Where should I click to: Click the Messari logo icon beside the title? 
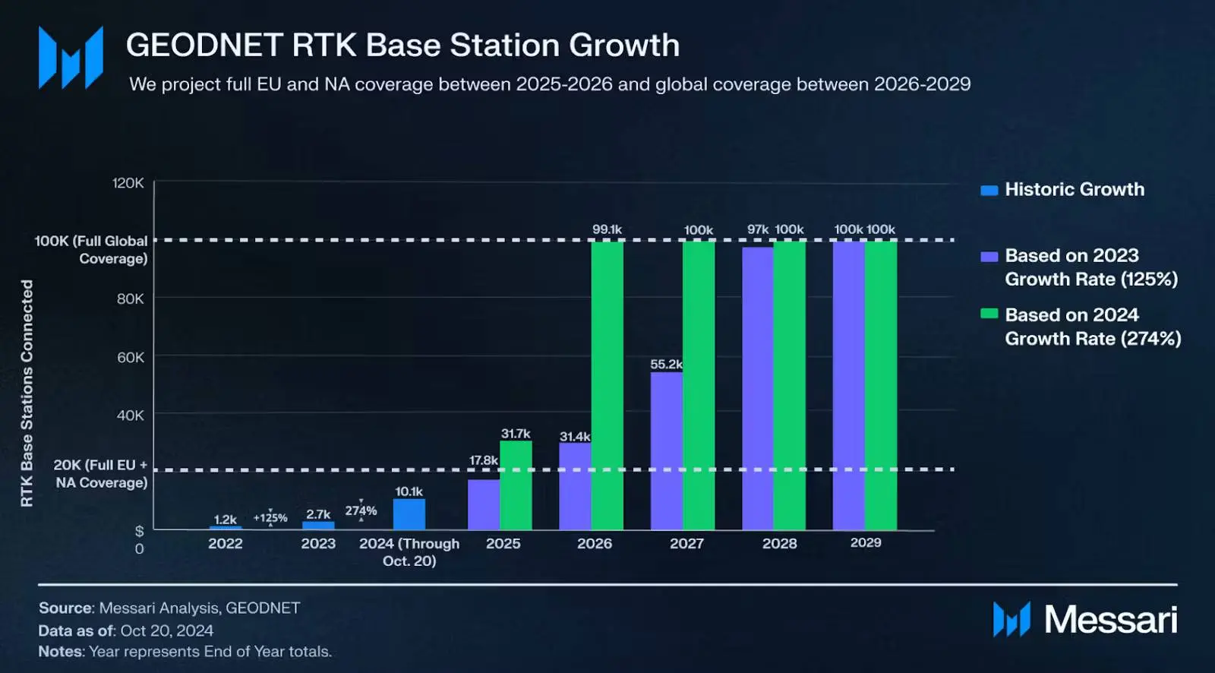click(x=71, y=58)
